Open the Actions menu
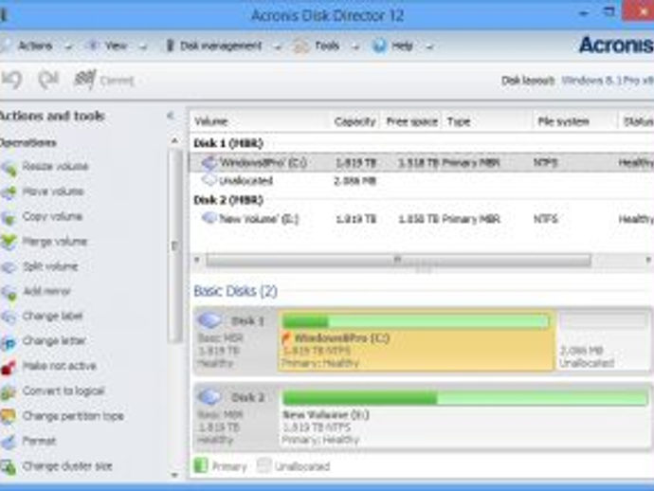Image resolution: width=654 pixels, height=491 pixels. [35, 45]
